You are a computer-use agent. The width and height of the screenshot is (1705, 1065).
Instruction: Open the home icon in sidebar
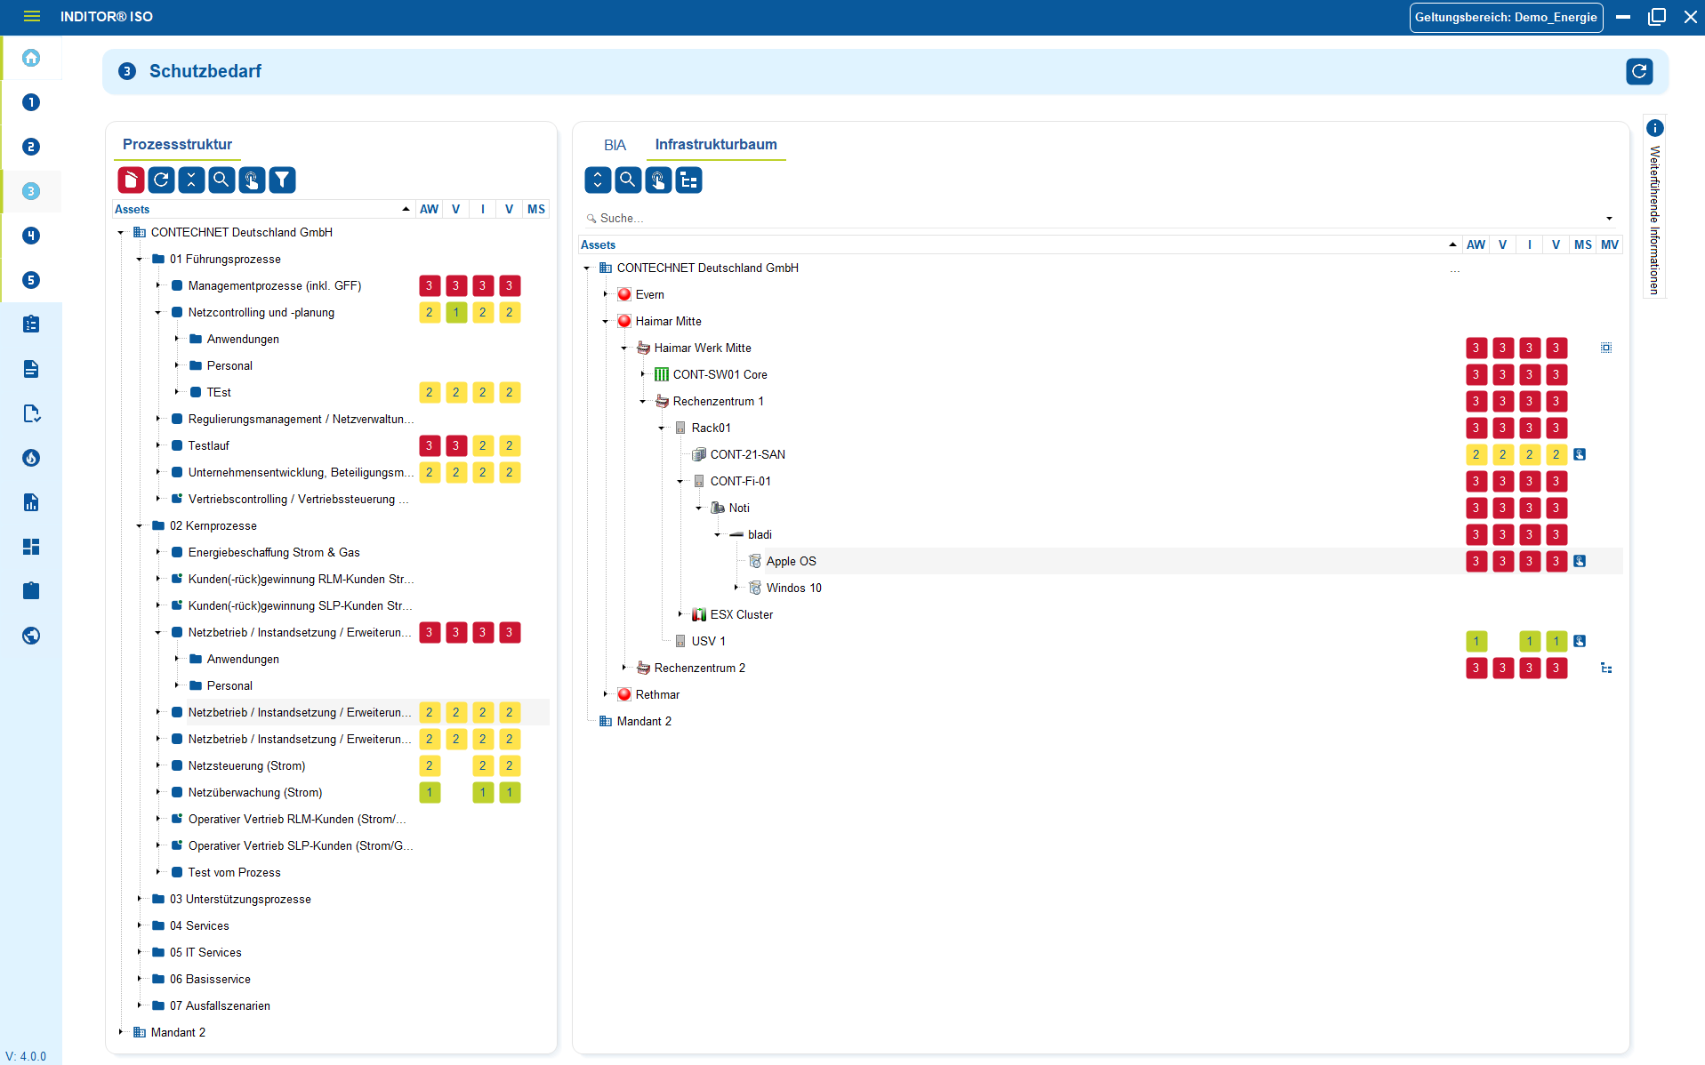pos(31,58)
